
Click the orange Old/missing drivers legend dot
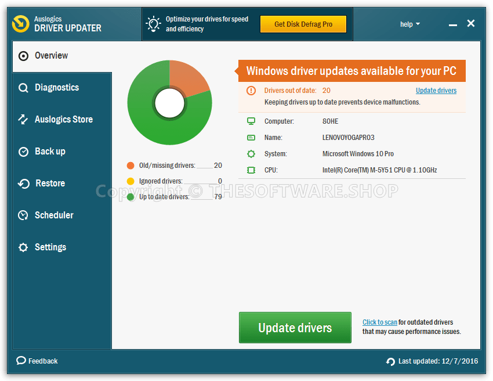click(130, 166)
